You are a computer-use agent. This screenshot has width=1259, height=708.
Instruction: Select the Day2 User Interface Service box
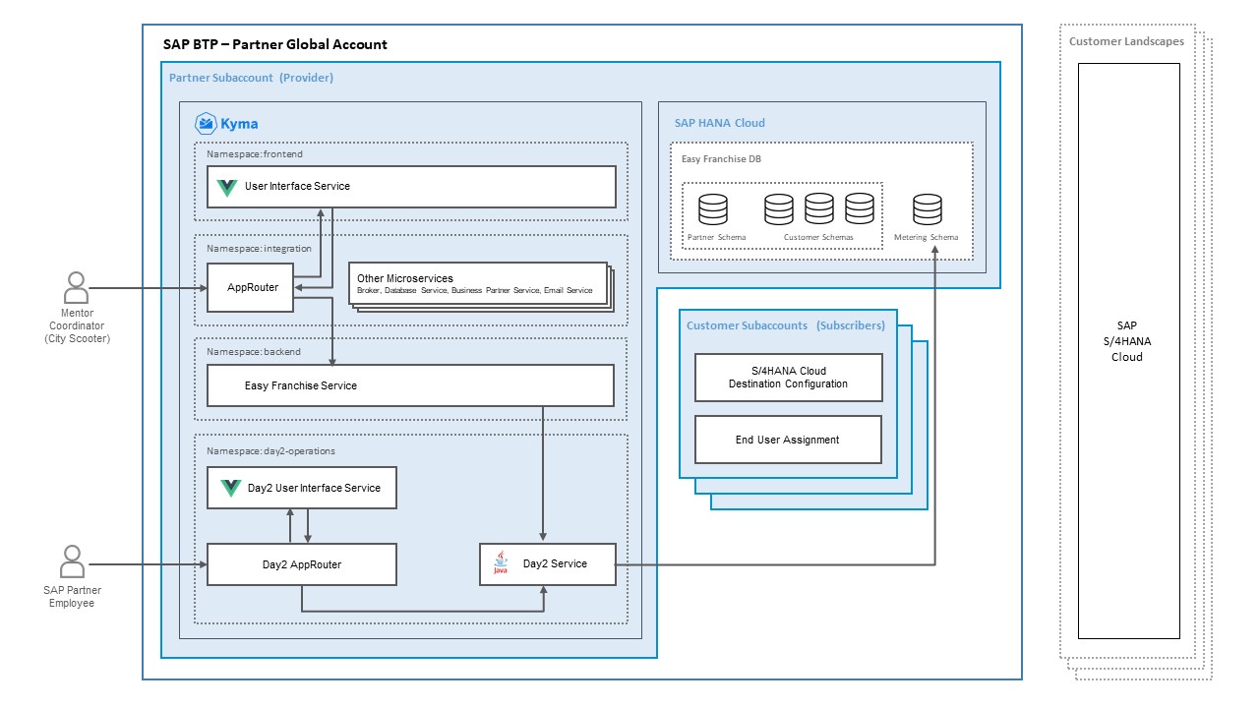pyautogui.click(x=301, y=488)
